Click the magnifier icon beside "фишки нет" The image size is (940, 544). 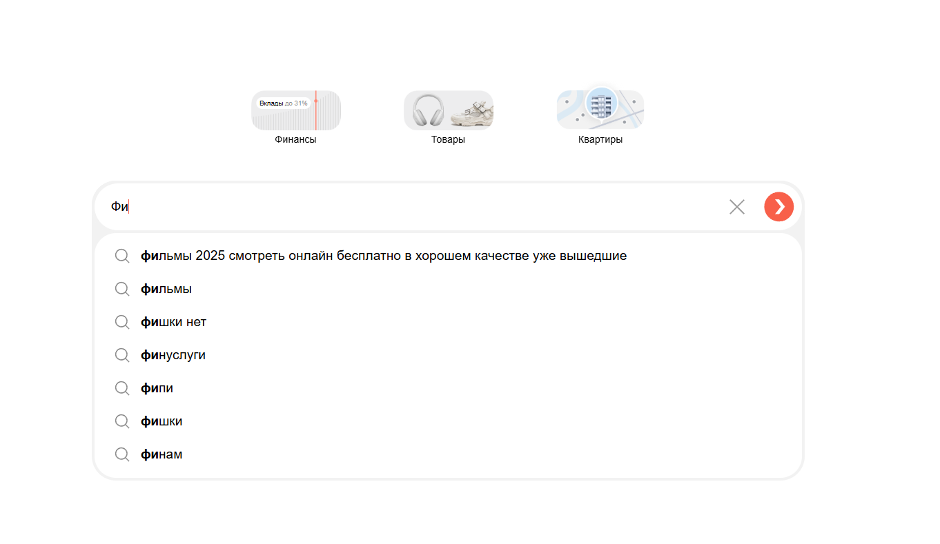(x=122, y=322)
